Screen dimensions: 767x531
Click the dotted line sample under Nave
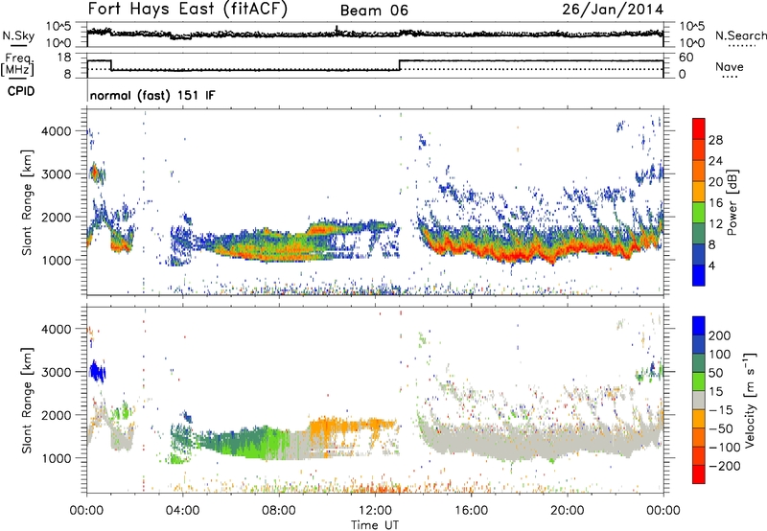pos(731,78)
